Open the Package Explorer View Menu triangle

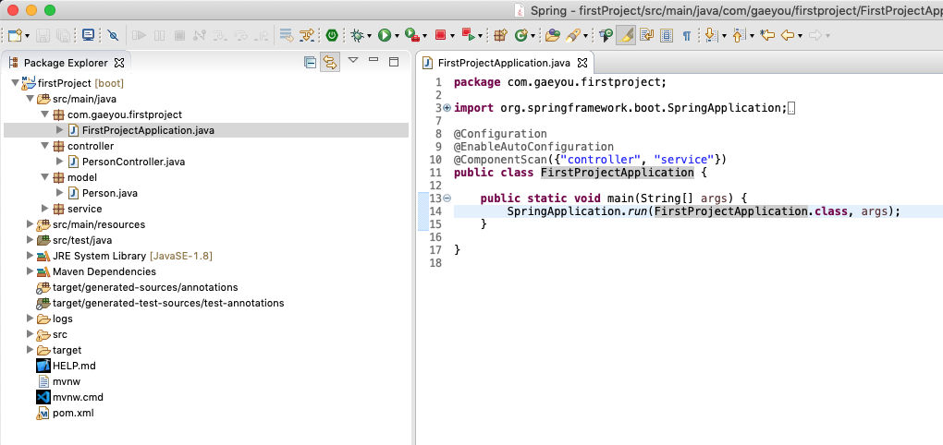(x=353, y=59)
